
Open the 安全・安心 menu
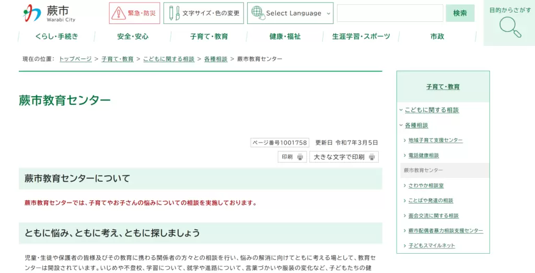pyautogui.click(x=133, y=37)
